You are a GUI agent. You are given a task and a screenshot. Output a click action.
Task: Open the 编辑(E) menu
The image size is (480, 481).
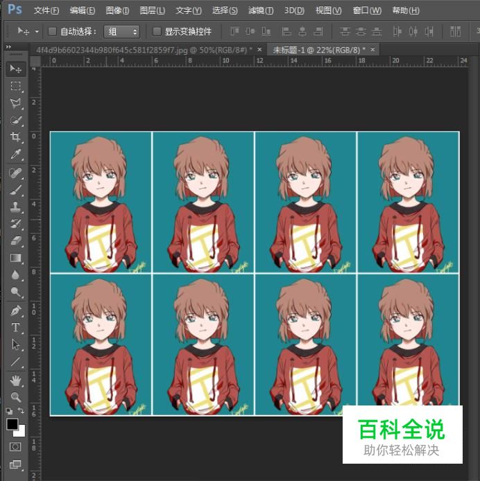[x=83, y=10]
